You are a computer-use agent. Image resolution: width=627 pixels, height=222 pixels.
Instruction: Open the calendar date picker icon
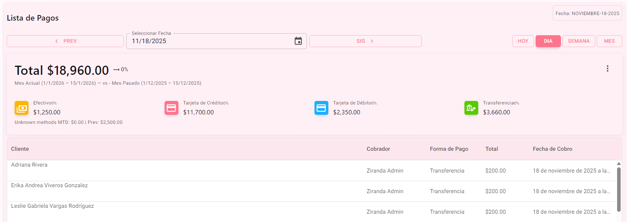pos(298,41)
